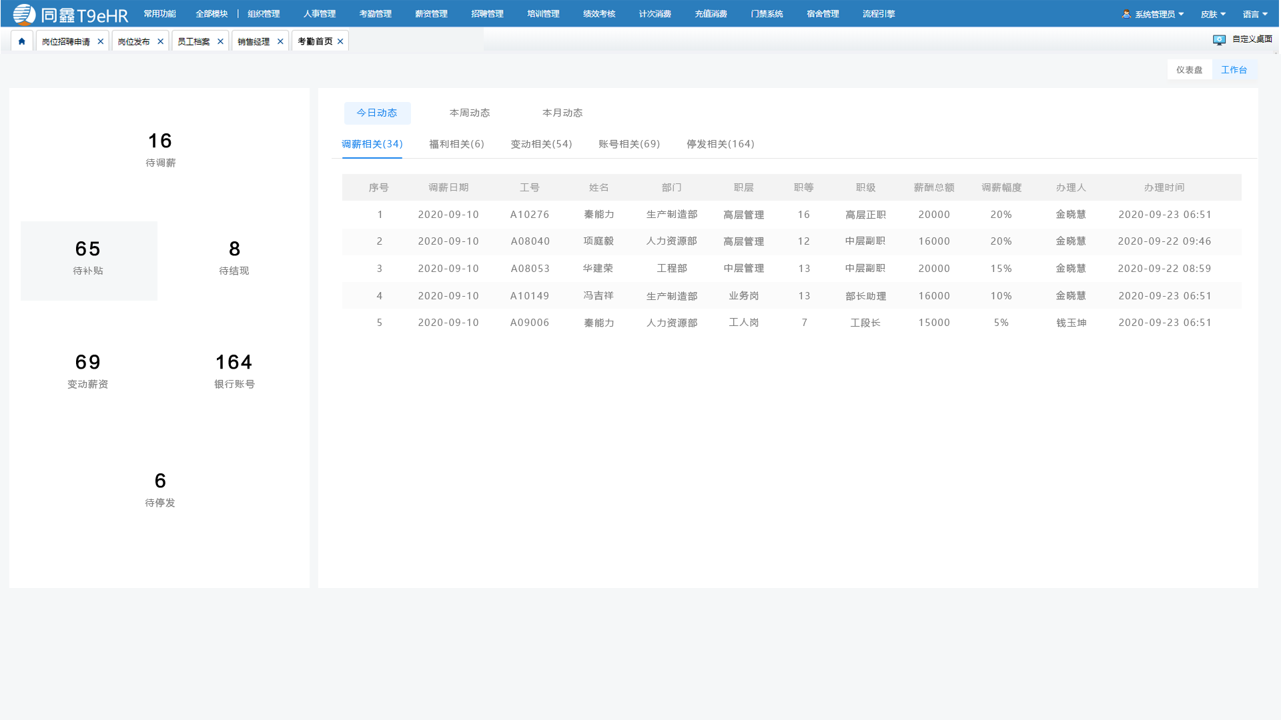Image resolution: width=1281 pixels, height=720 pixels.
Task: Click the 变动薪资 69 card
Action: [87, 371]
